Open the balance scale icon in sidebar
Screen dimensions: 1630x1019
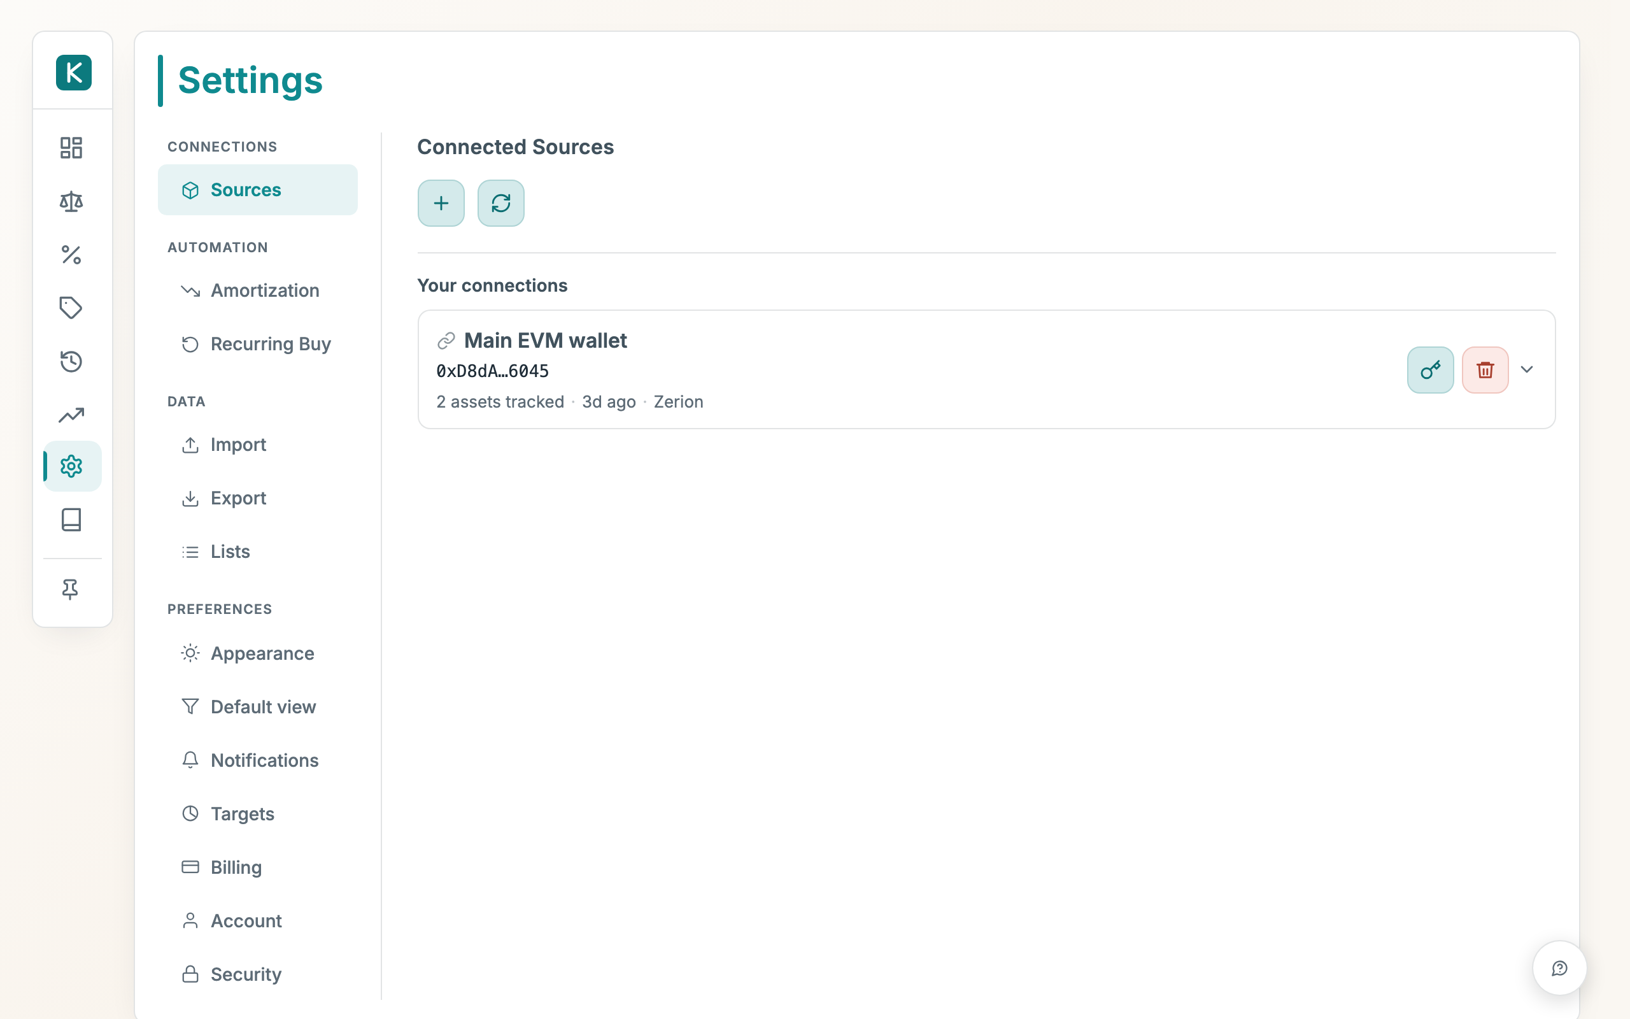tap(71, 201)
